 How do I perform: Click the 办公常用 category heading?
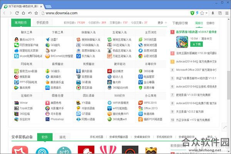tap(151, 96)
